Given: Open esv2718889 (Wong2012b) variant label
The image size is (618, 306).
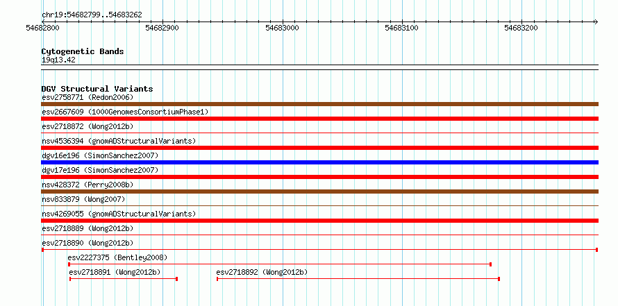Looking at the screenshot, I should pos(87,228).
